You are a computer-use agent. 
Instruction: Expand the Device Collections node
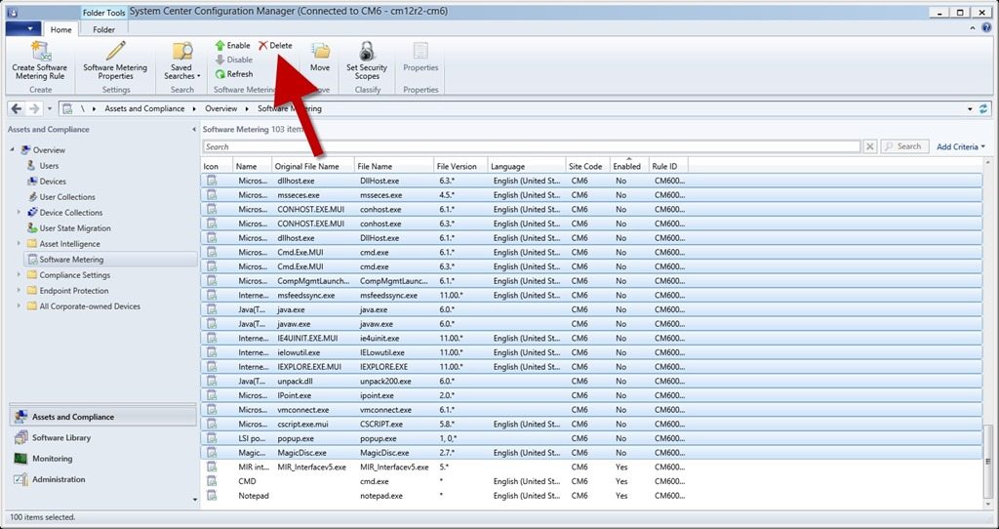coord(20,212)
